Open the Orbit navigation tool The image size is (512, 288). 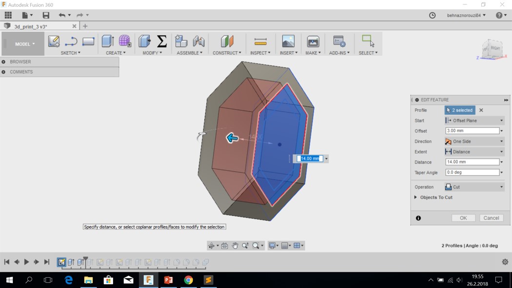pyautogui.click(x=211, y=246)
